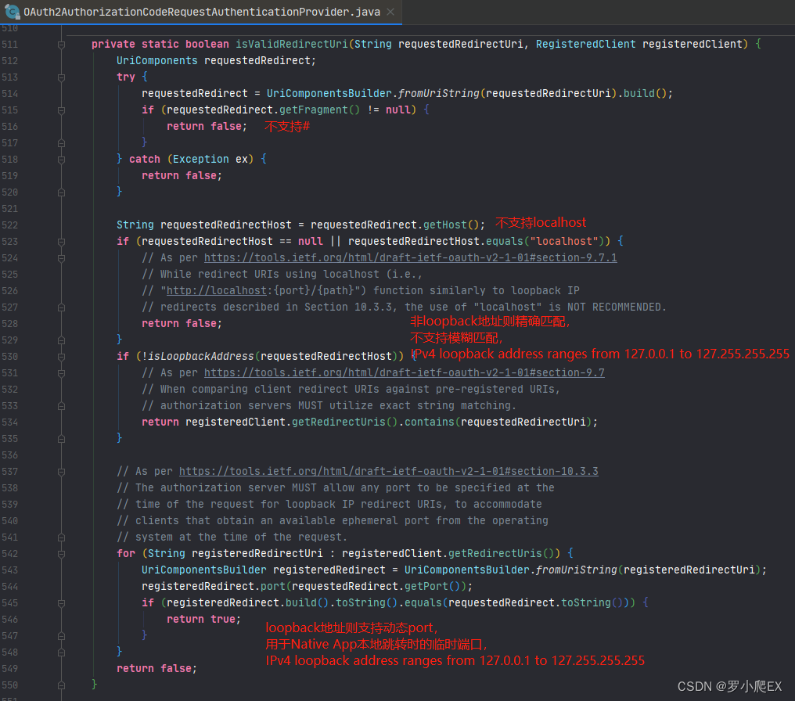Screen dimensions: 795x701
Task: Collapse the comment block at line 531
Action: click(x=61, y=373)
